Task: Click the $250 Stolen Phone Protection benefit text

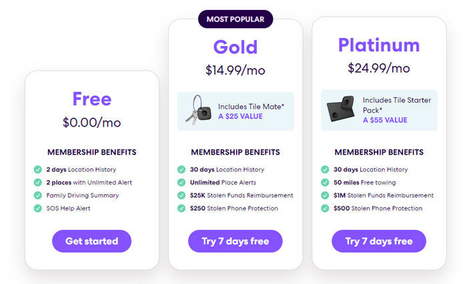Action: pos(233,209)
